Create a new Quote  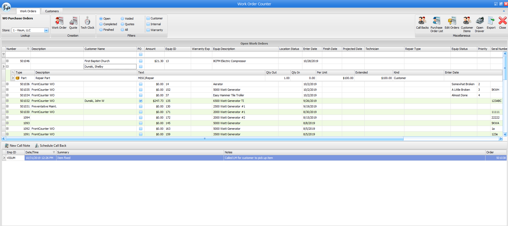pos(73,23)
